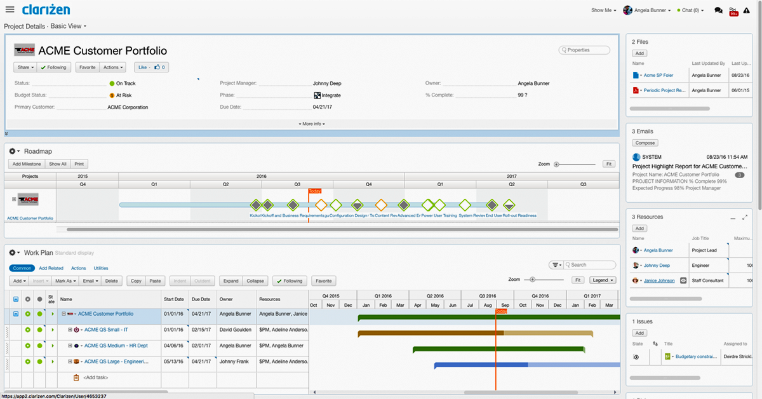762x399 pixels.
Task: Maximize the Resources panel
Action: pyautogui.click(x=745, y=217)
